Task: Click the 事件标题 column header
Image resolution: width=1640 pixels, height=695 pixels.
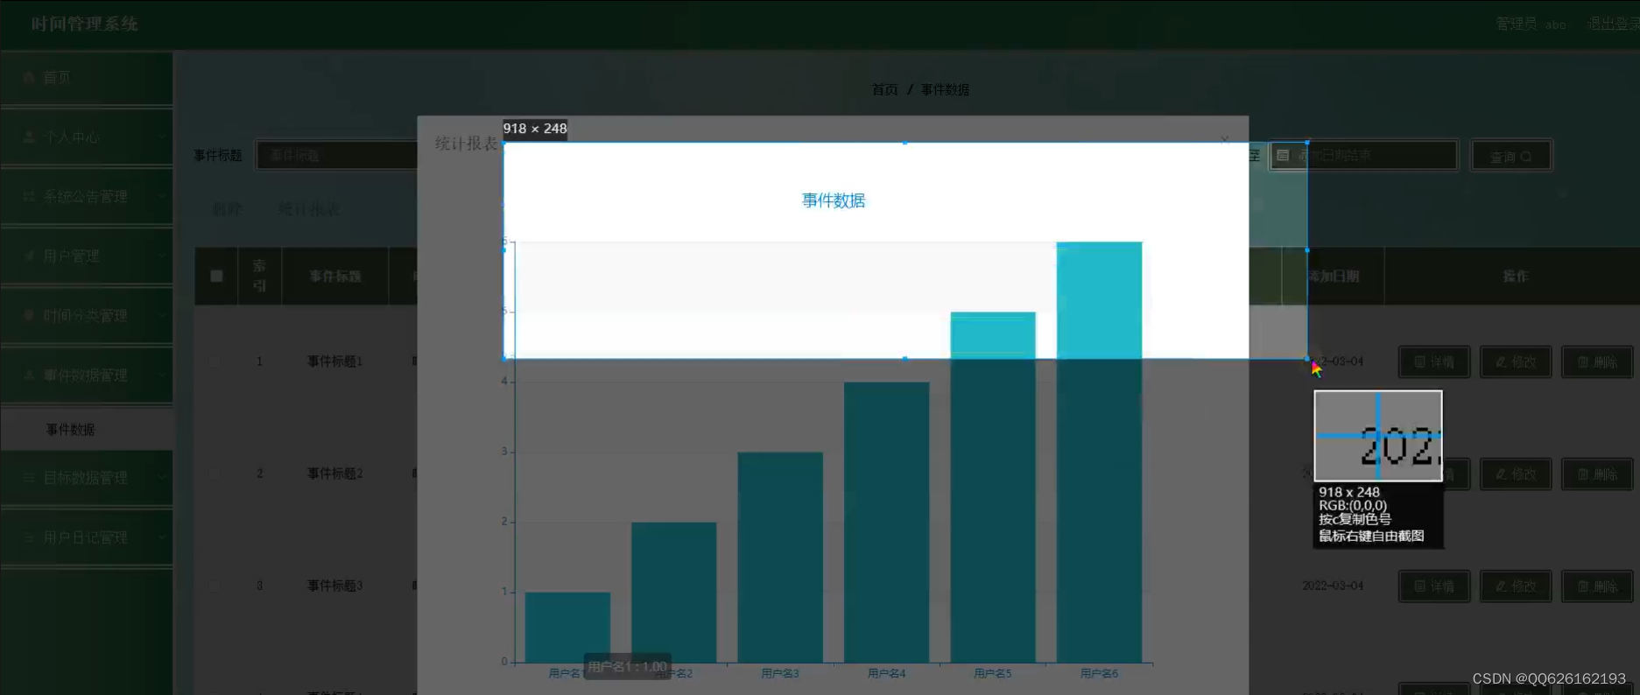Action: 334,276
